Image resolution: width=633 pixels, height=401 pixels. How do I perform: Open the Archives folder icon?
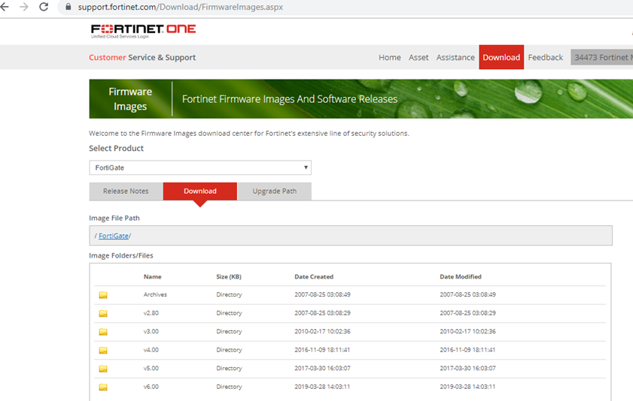point(103,295)
